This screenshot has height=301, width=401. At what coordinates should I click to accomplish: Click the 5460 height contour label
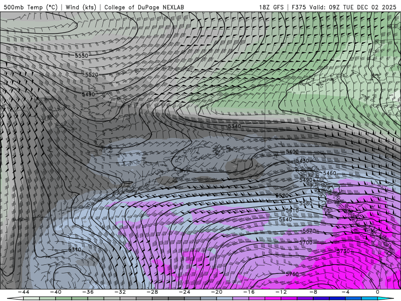pyautogui.click(x=330, y=173)
